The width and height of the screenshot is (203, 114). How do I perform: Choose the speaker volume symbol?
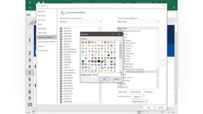pyautogui.click(x=108, y=52)
